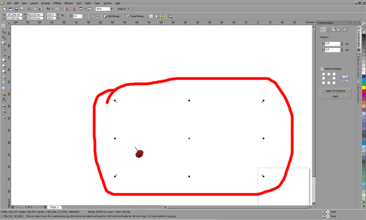Select the bottom-center anchor point box
The width and height of the screenshot is (366, 220).
coord(329,82)
